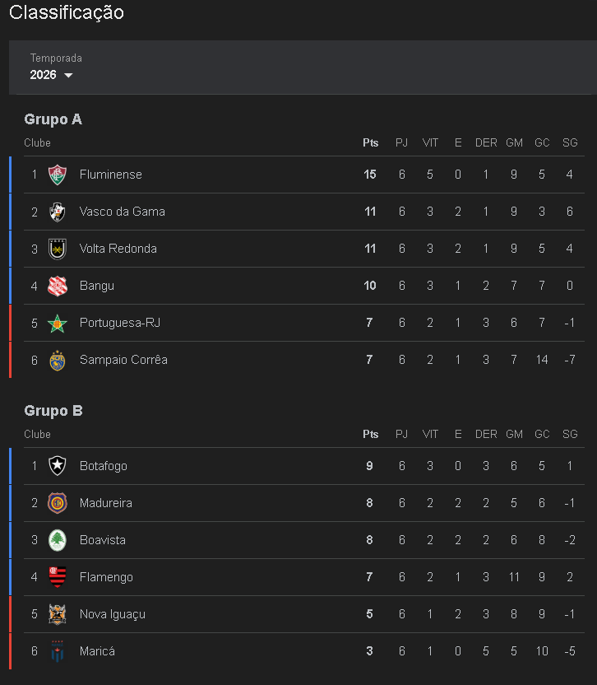Open the Sampaio Corrêa team link

pos(123,360)
